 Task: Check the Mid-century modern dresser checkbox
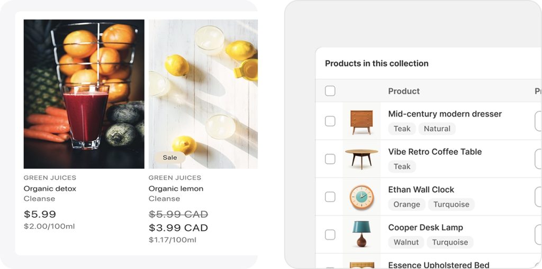click(x=330, y=121)
